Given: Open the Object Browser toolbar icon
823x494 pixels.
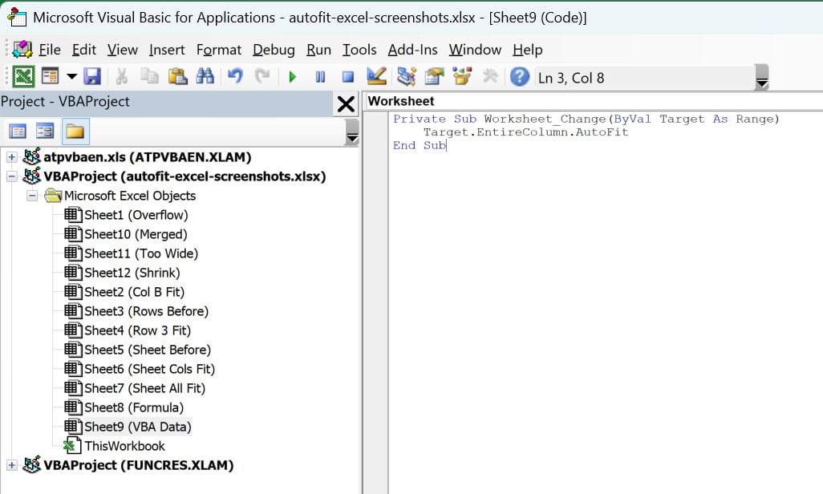Looking at the screenshot, I should click(x=462, y=77).
